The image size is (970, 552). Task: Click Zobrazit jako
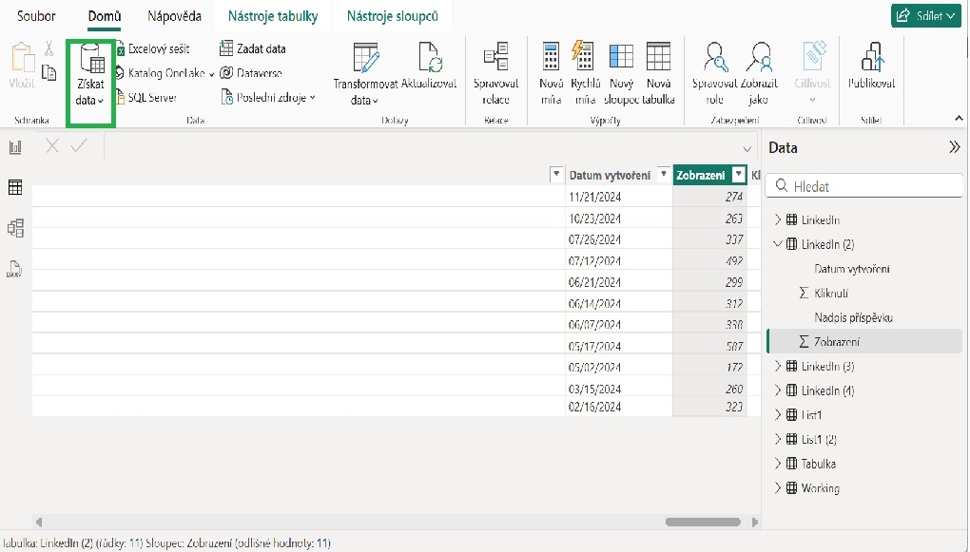pos(759,73)
